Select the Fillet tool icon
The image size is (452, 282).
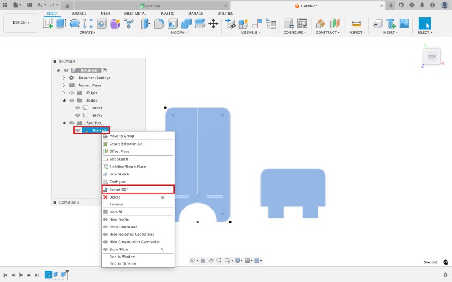point(159,23)
